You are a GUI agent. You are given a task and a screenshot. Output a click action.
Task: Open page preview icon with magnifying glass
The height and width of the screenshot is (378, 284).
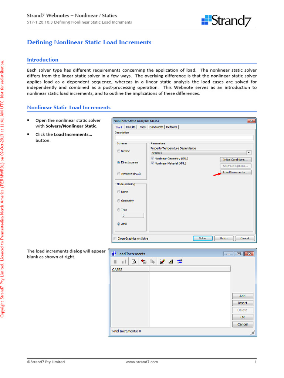[134, 262]
